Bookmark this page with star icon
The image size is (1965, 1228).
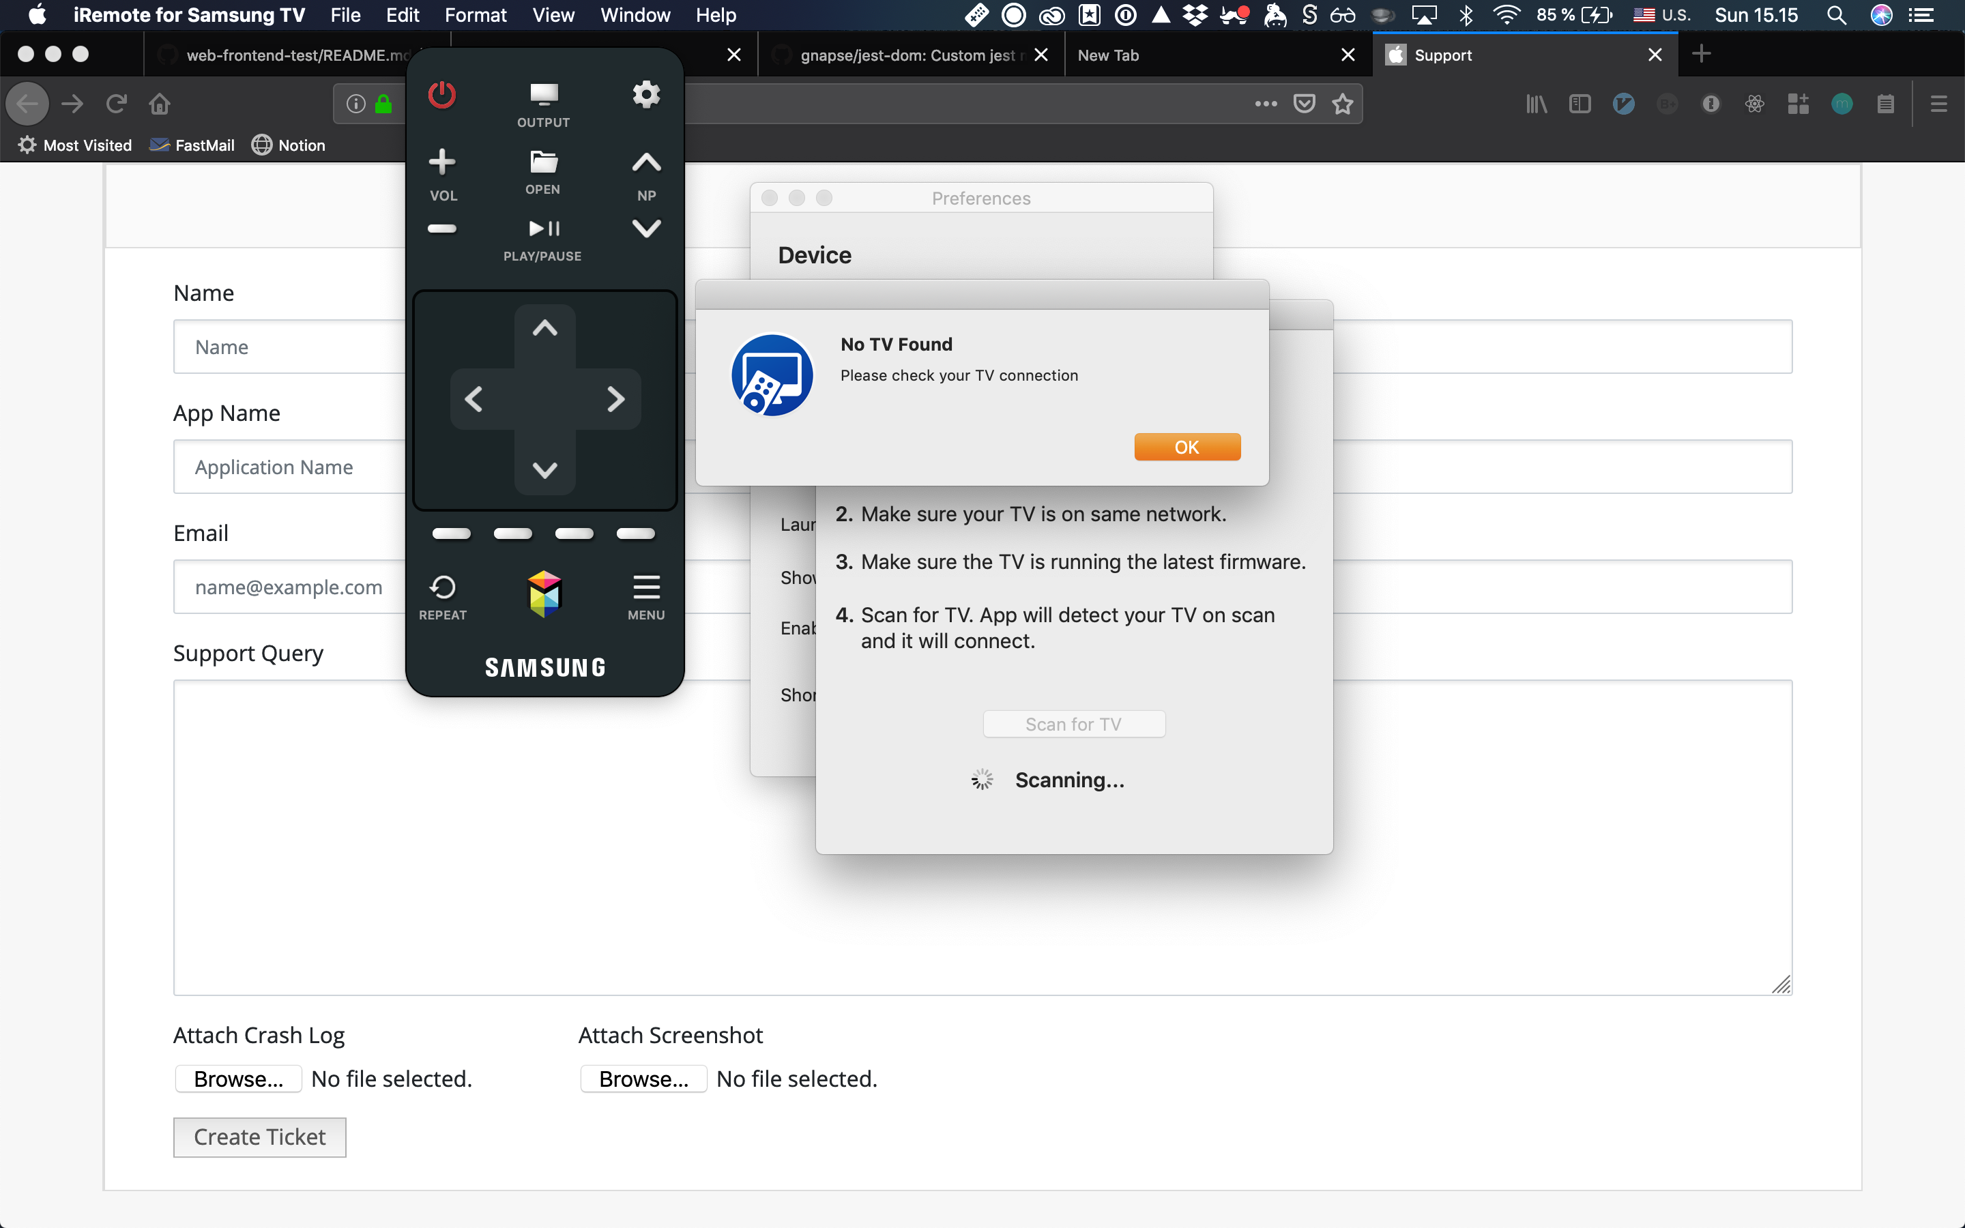point(1343,103)
